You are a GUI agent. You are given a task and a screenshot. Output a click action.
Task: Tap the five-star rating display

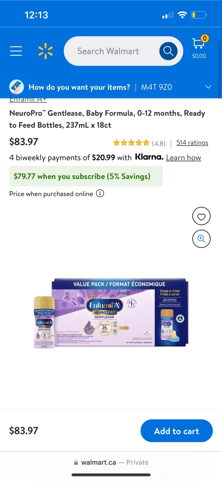pos(131,143)
